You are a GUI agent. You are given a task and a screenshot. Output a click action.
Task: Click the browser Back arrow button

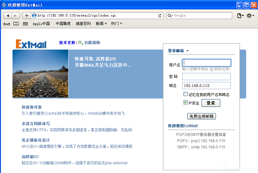pos(8,16)
